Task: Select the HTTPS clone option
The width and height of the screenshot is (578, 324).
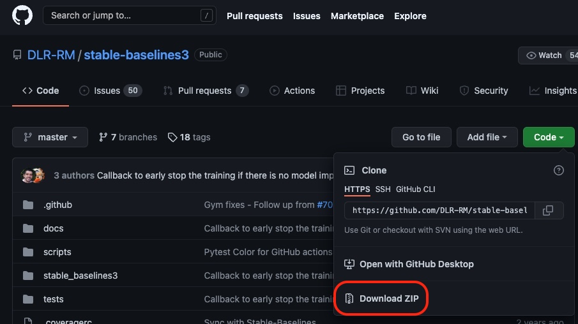Action: 357,189
